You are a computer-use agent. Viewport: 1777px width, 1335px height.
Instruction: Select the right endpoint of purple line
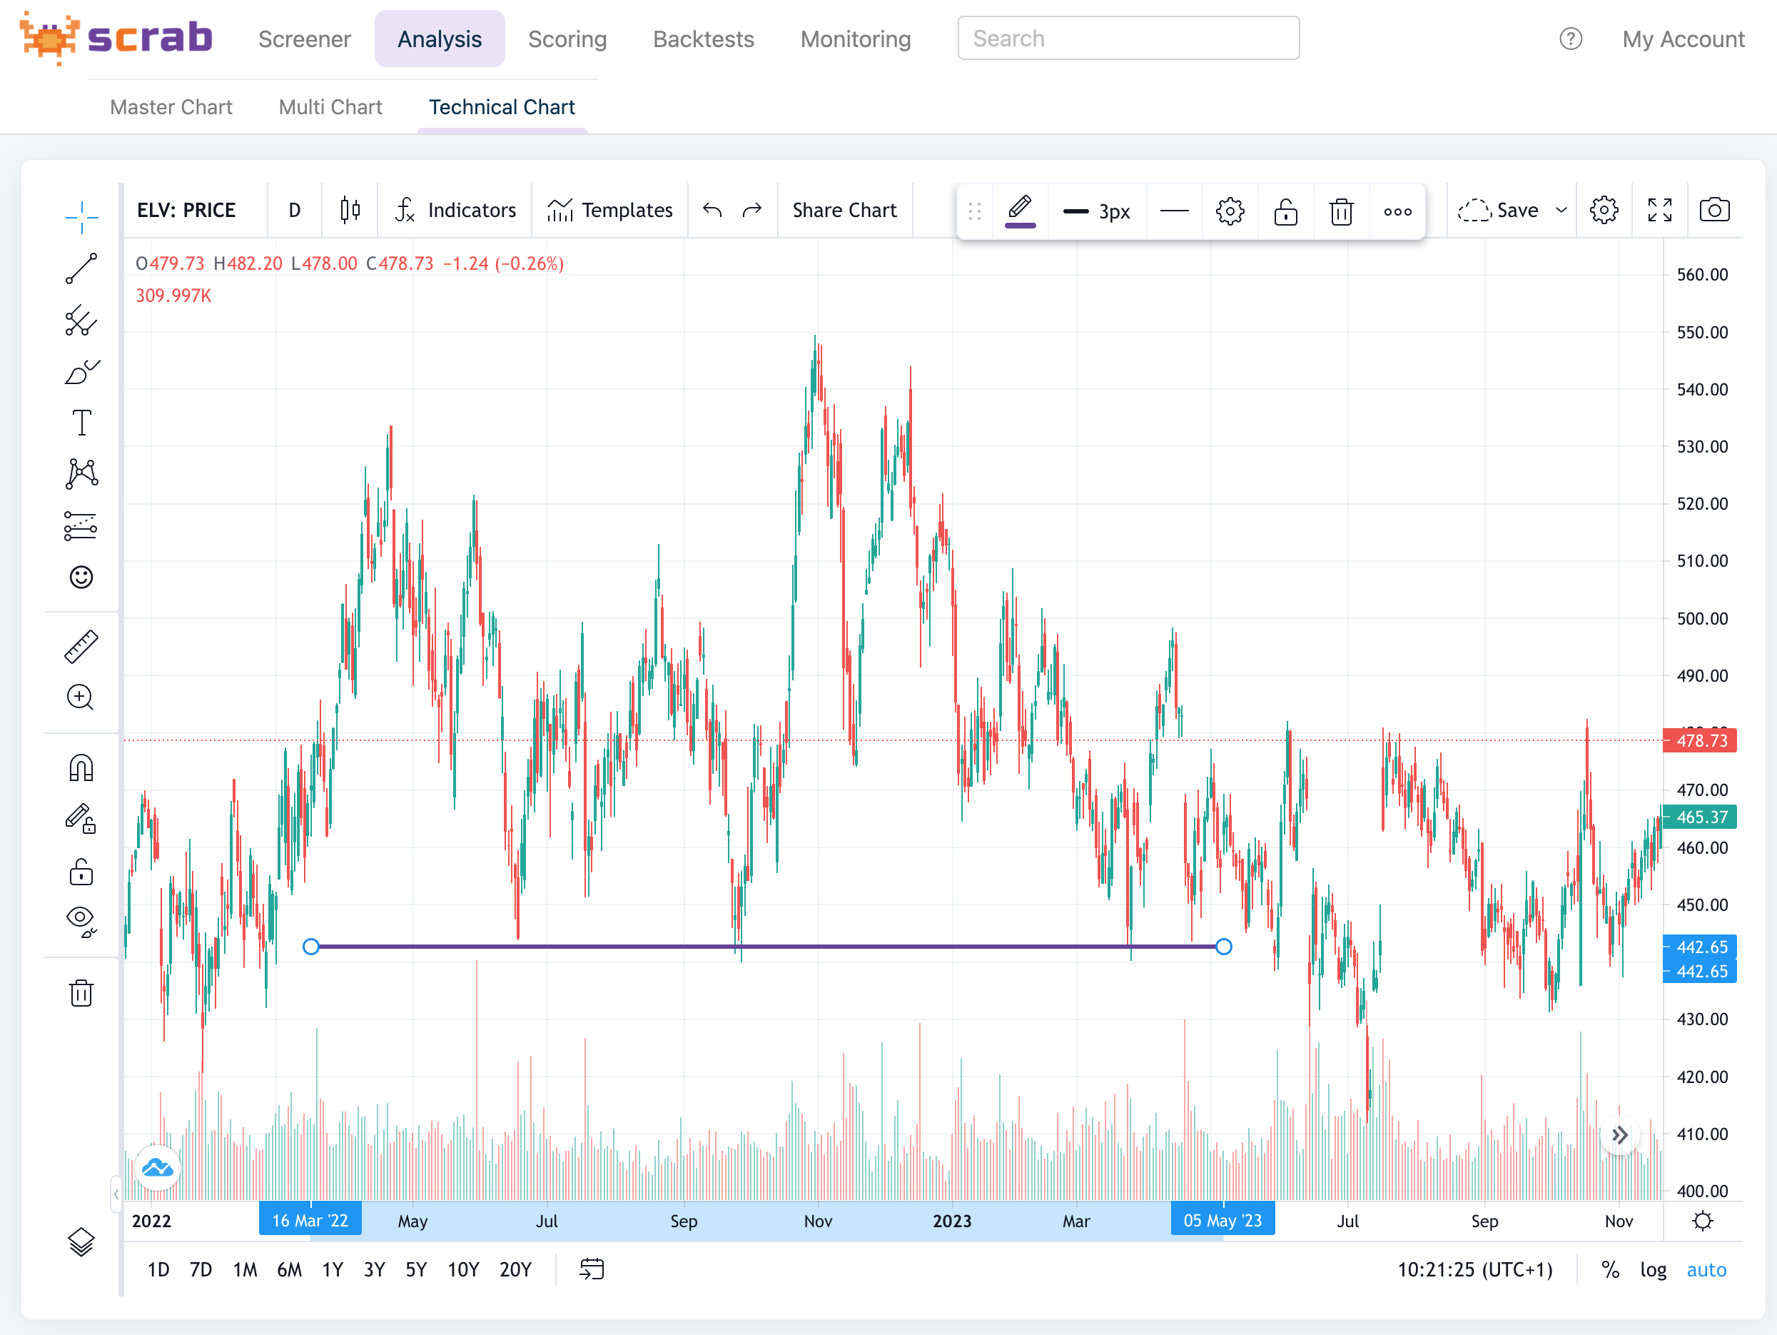click(1222, 947)
